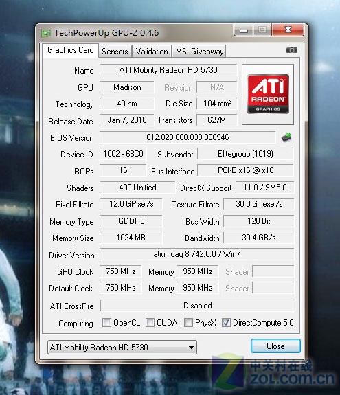Viewport: 340px width, 395px height.
Task: Click the Default Clock value 750 MHz
Action: click(121, 288)
